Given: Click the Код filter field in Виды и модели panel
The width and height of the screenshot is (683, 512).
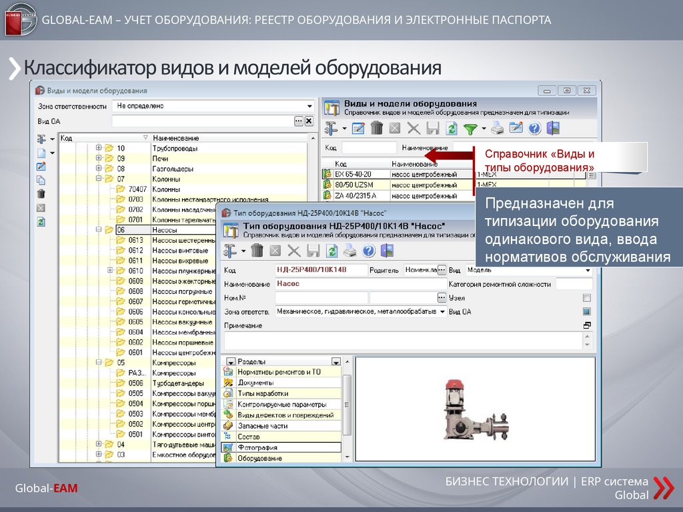Looking at the screenshot, I should pyautogui.click(x=369, y=147).
